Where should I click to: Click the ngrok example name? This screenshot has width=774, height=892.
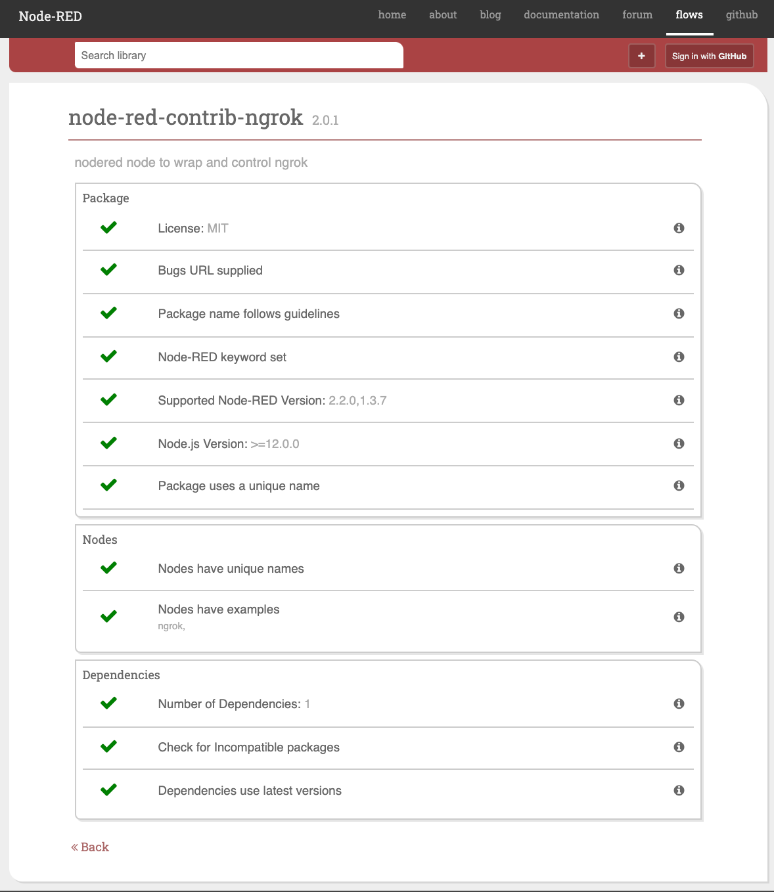pyautogui.click(x=171, y=626)
